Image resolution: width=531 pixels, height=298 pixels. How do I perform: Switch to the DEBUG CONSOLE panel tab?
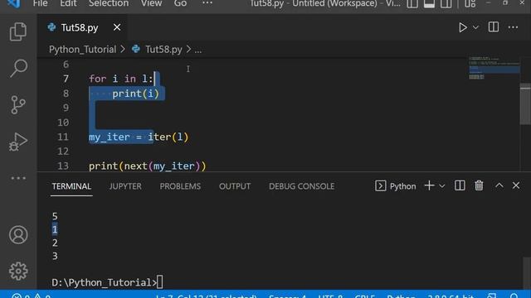click(301, 186)
